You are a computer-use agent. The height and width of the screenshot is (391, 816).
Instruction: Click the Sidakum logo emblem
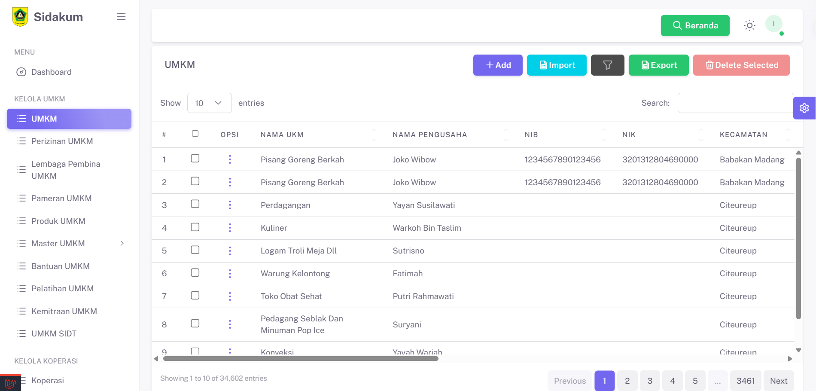point(20,17)
